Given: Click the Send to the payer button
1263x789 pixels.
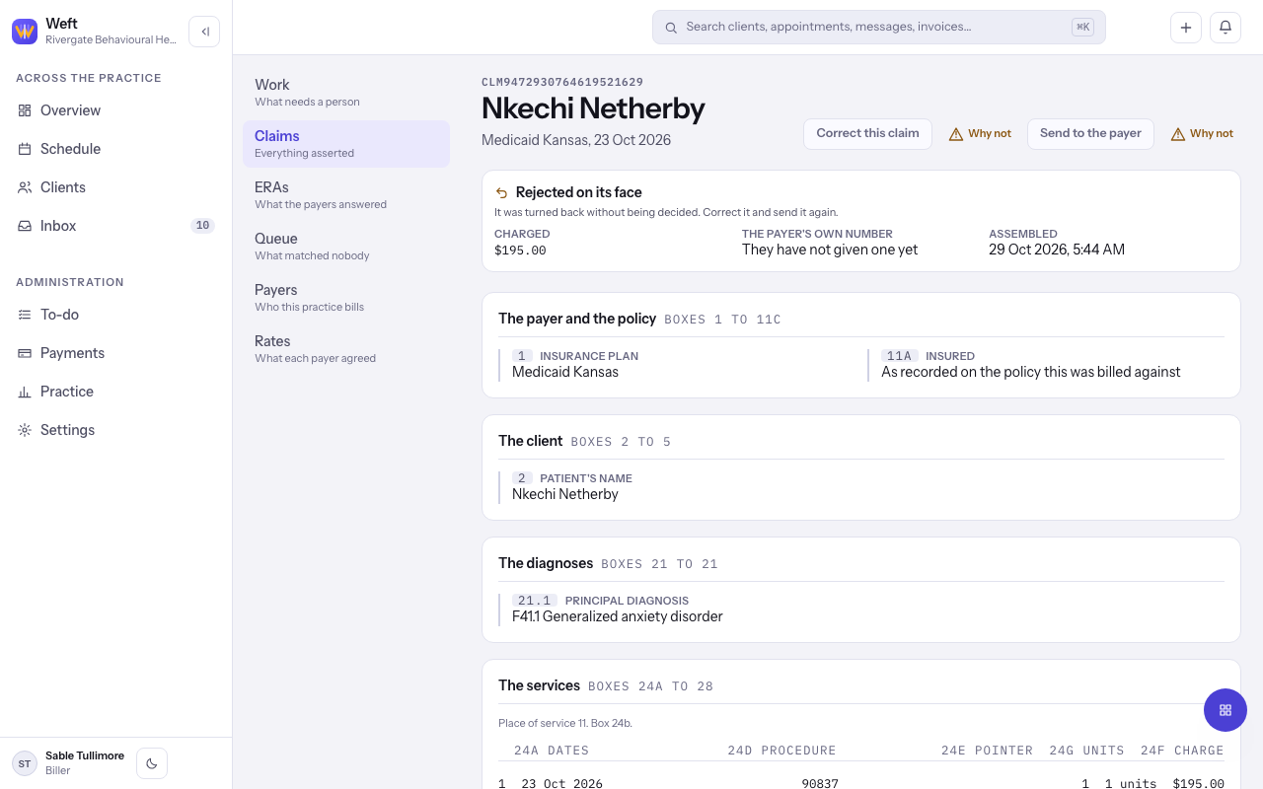Looking at the screenshot, I should 1090,134.
